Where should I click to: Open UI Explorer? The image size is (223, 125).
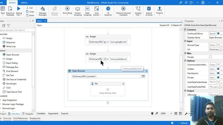[108, 11]
